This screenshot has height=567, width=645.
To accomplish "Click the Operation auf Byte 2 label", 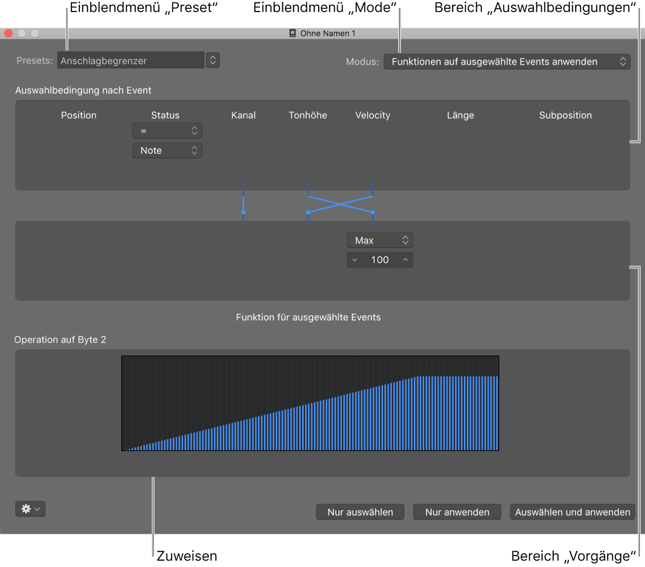I will (x=60, y=340).
